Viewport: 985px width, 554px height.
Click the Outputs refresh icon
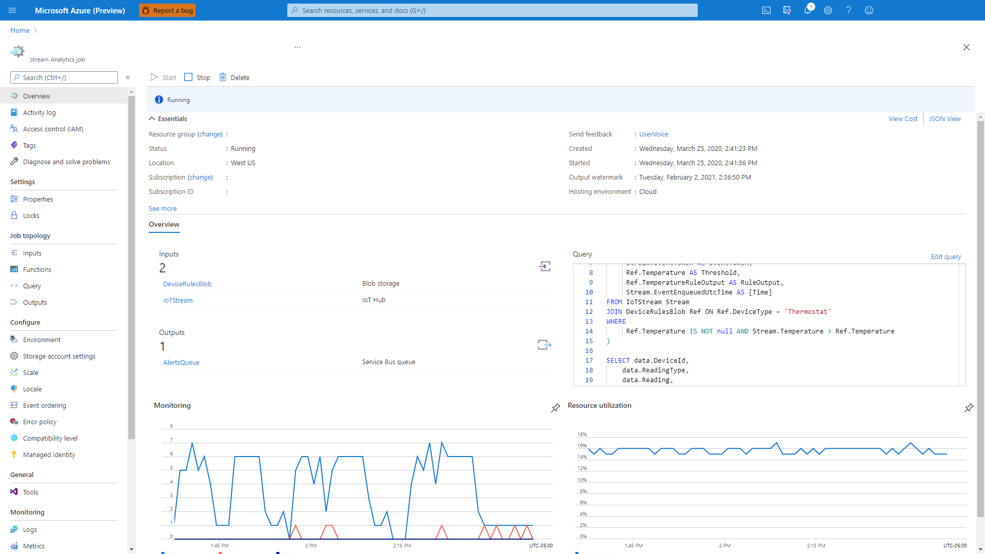click(x=545, y=344)
